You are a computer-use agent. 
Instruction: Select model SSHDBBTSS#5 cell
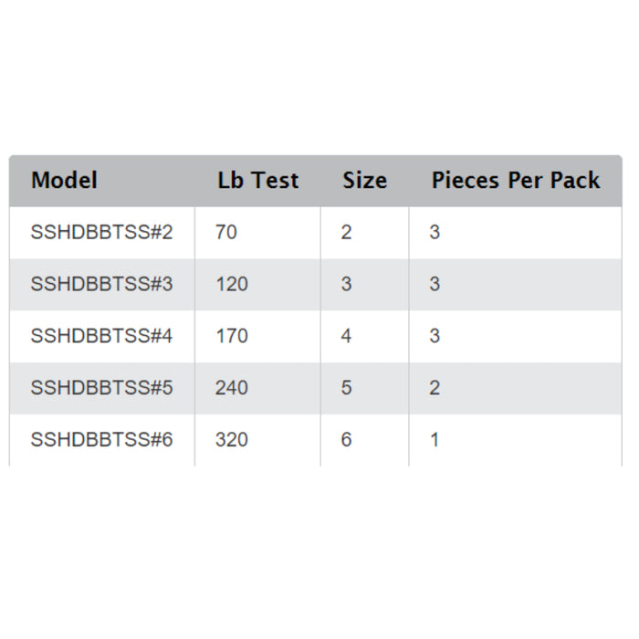coord(102,388)
